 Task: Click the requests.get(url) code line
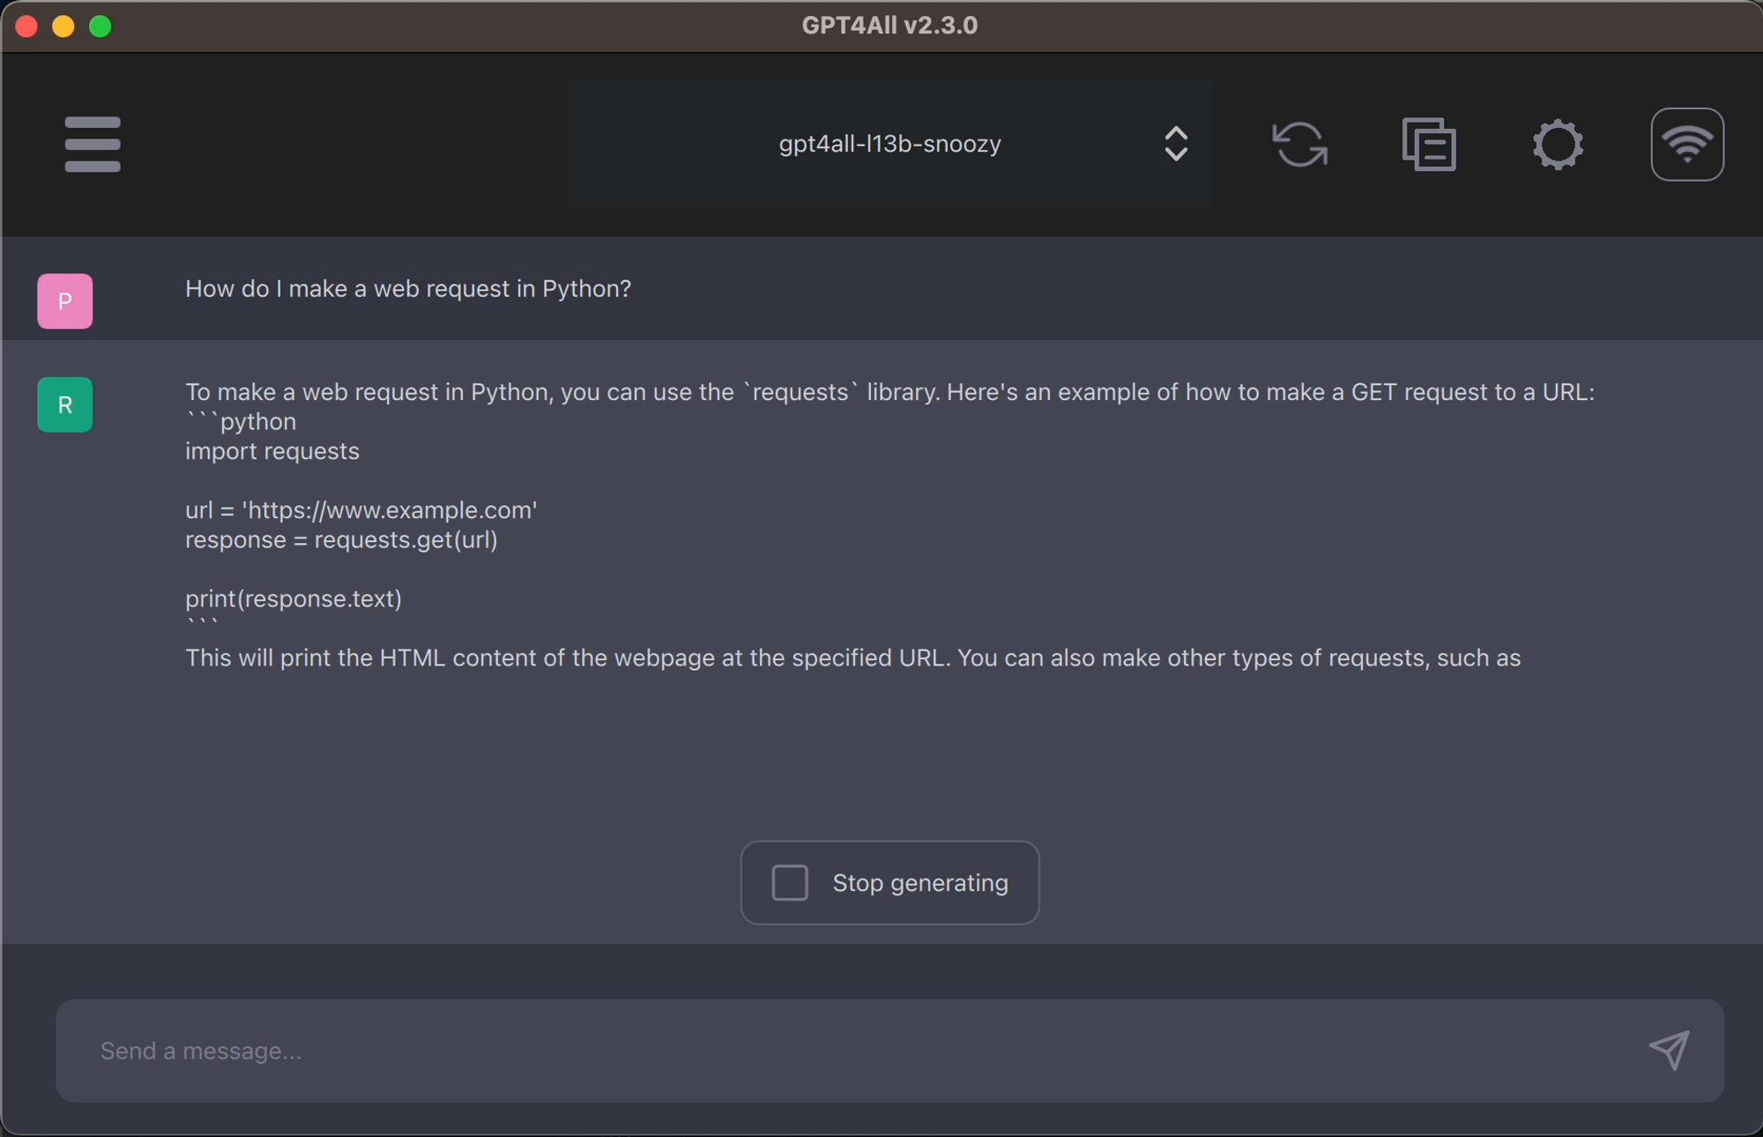341,539
